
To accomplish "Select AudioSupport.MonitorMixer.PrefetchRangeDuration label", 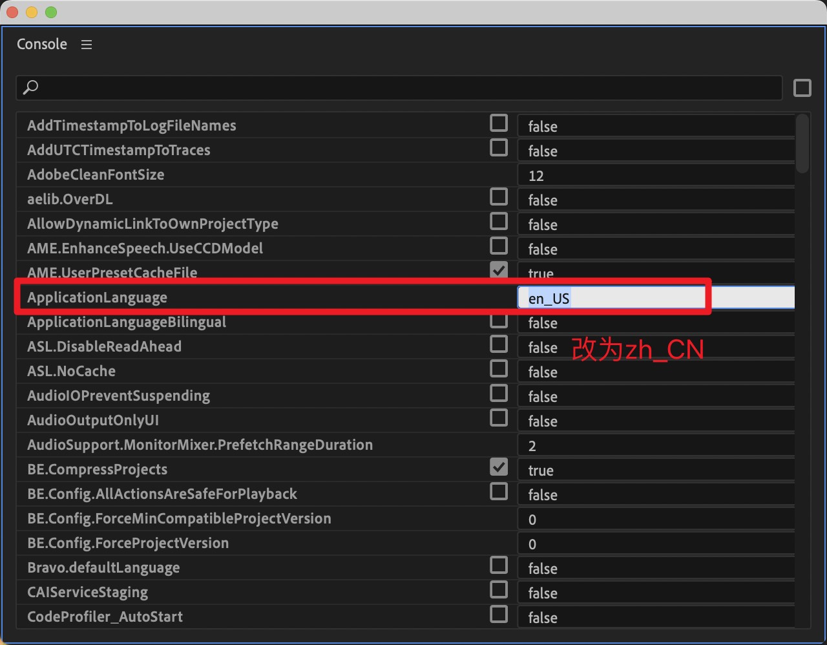I will [x=200, y=445].
